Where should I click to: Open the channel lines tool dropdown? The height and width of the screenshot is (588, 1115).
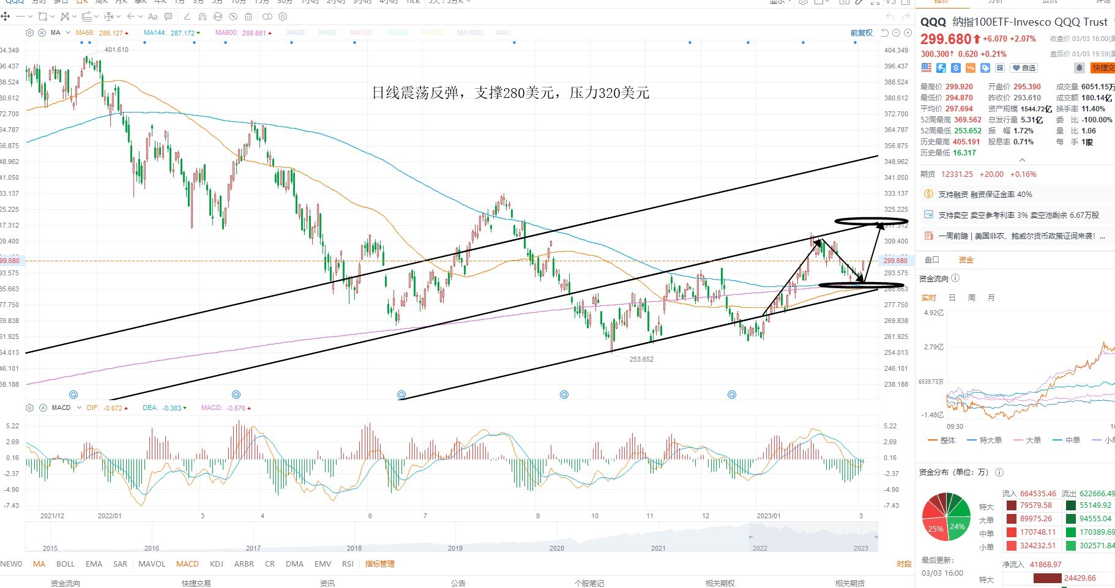(96, 17)
